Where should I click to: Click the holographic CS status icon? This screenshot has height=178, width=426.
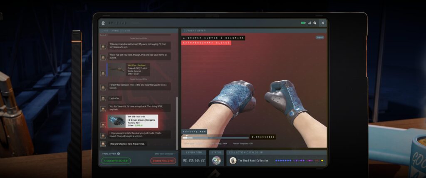tap(216, 161)
